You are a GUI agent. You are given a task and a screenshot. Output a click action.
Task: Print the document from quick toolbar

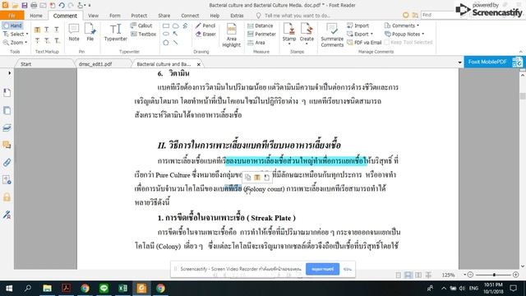[34, 6]
